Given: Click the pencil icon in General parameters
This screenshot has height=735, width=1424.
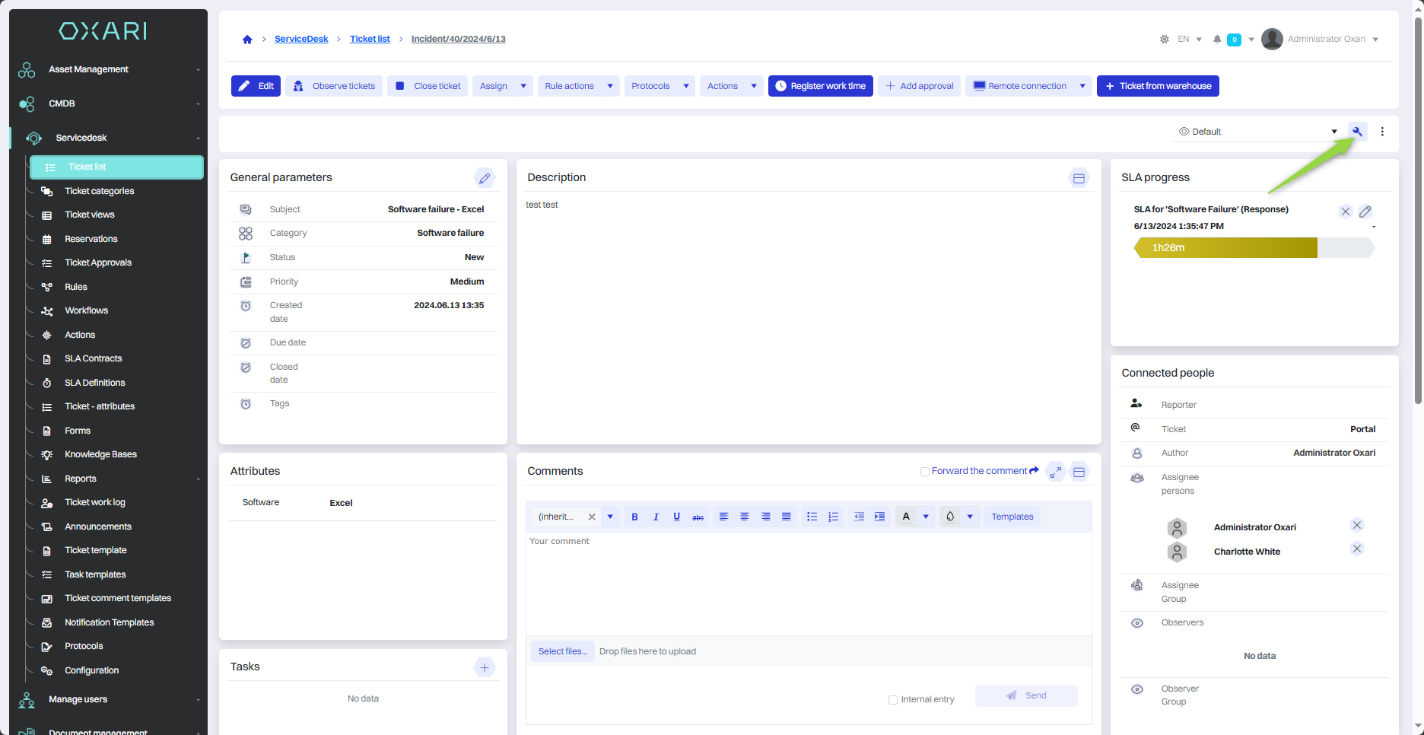Looking at the screenshot, I should tap(485, 178).
